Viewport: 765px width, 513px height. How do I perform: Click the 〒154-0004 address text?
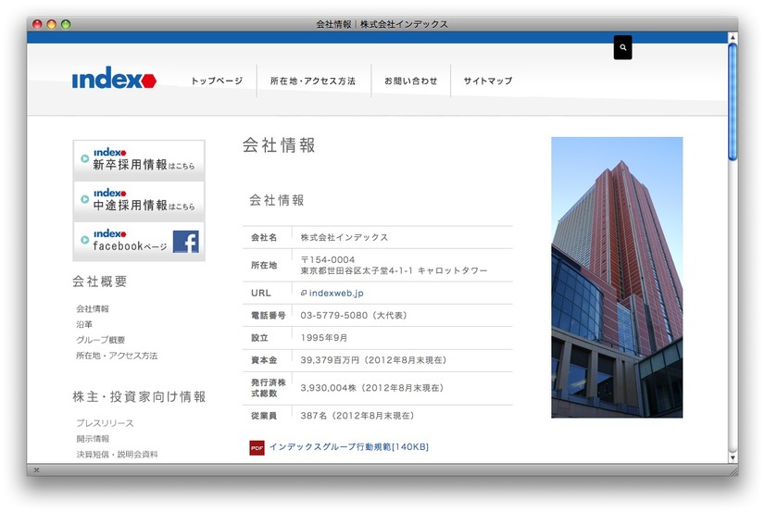[327, 260]
